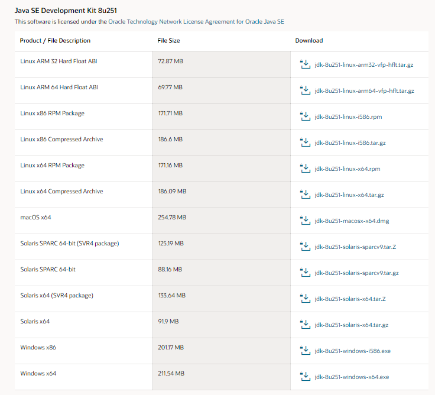Click Linux ARM 64 Hard Float ABI text

click(59, 87)
